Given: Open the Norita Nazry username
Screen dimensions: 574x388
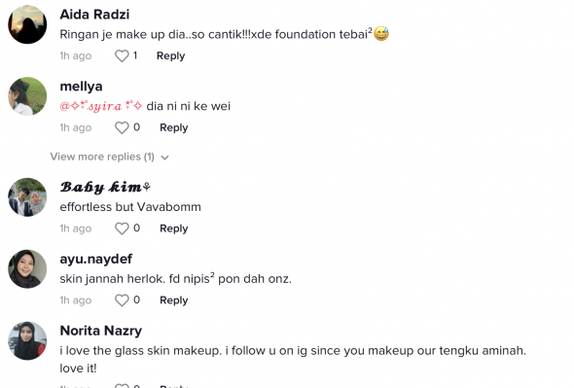Looking at the screenshot, I should [100, 331].
